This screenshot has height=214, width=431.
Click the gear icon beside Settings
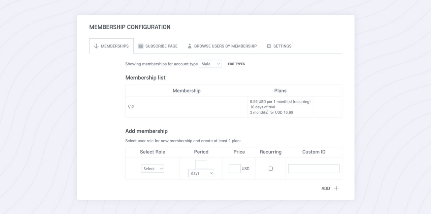(269, 46)
